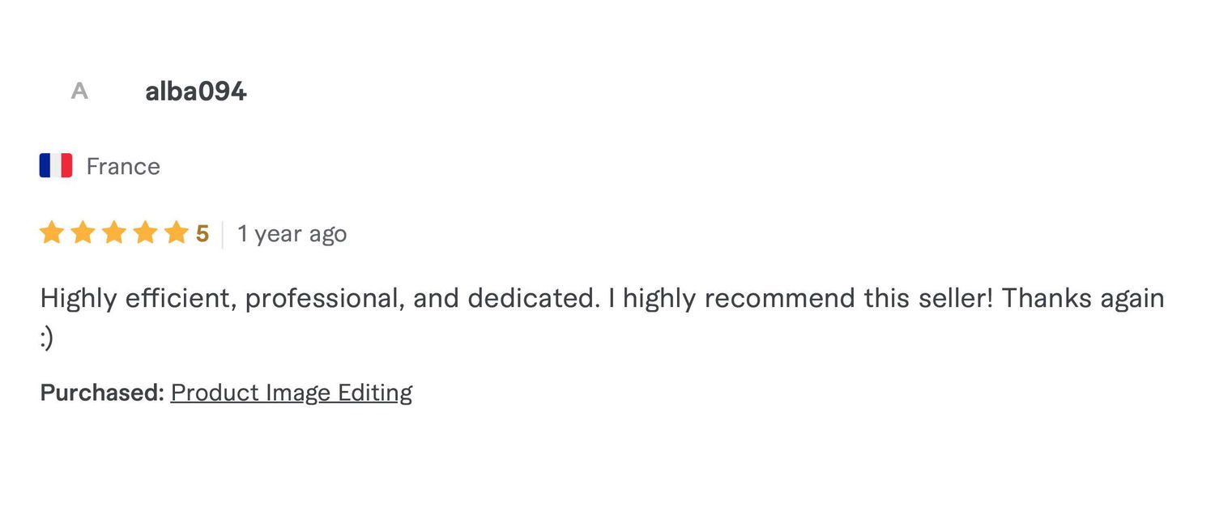Click the second rating star
The width and height of the screenshot is (1215, 528).
pos(83,233)
